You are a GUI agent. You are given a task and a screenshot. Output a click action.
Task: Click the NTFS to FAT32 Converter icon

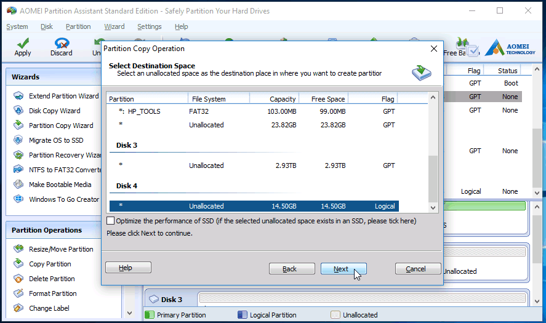coord(18,170)
